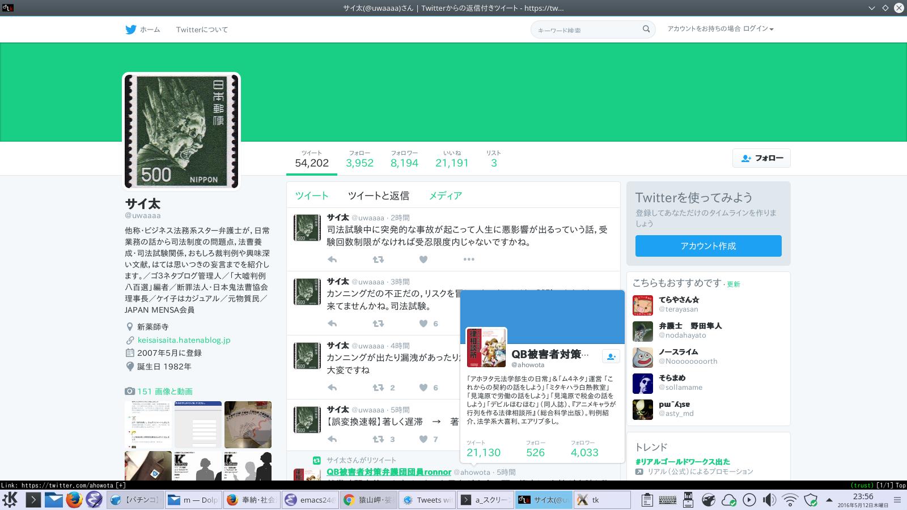Open the keyboard tray icon
907x510 pixels.
click(x=667, y=500)
